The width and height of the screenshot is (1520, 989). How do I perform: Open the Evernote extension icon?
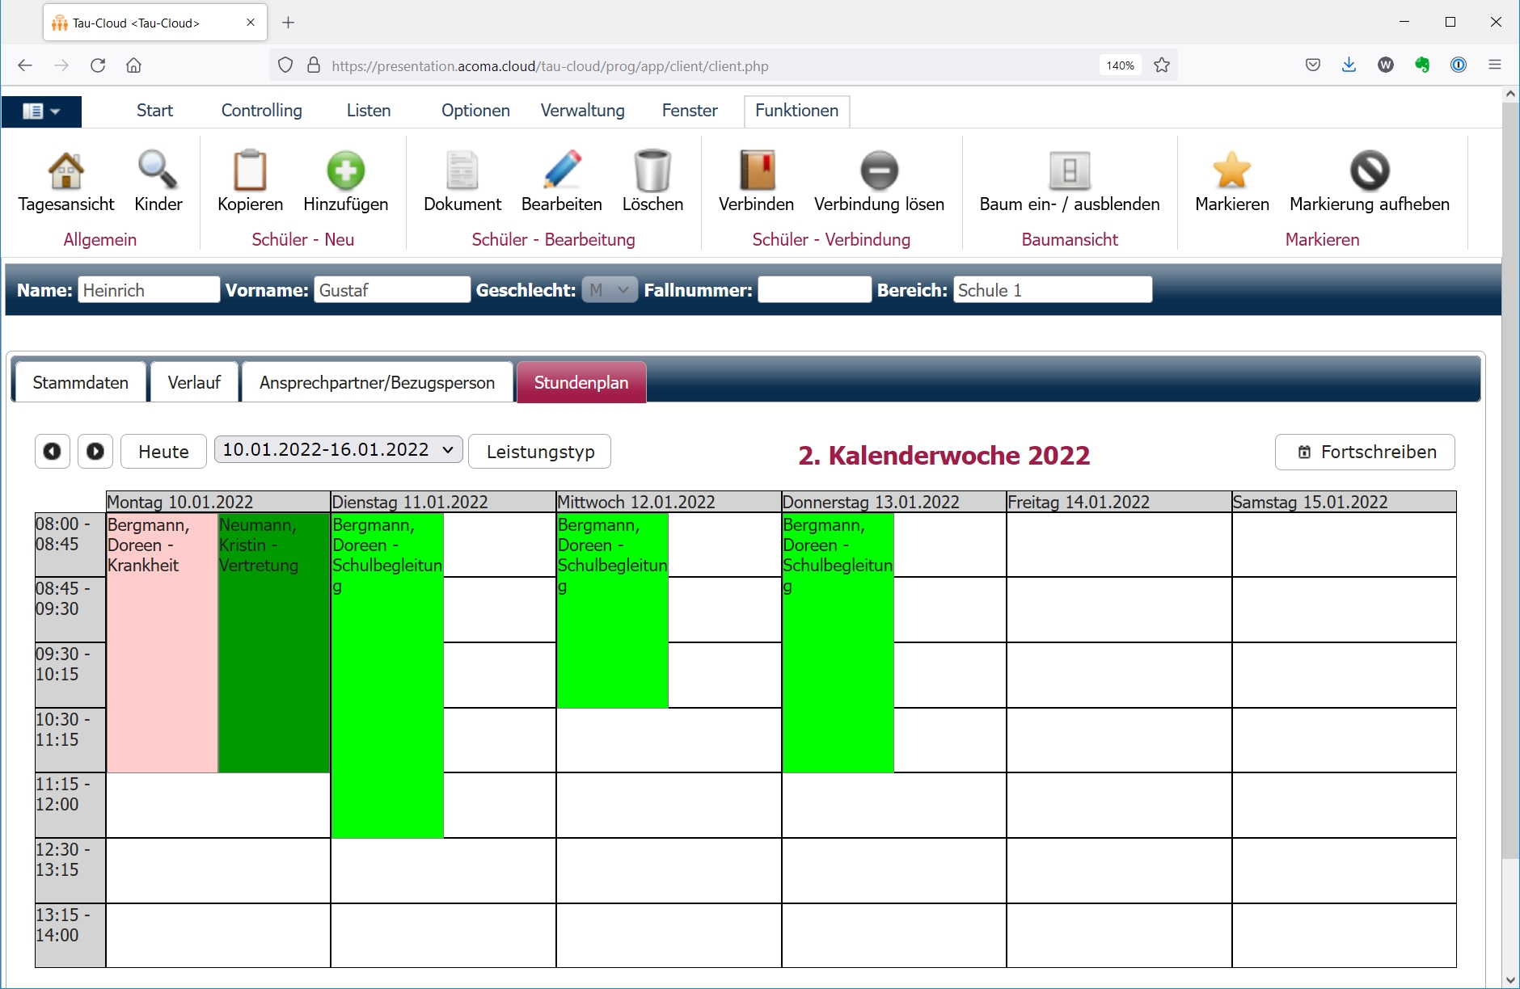1422,65
